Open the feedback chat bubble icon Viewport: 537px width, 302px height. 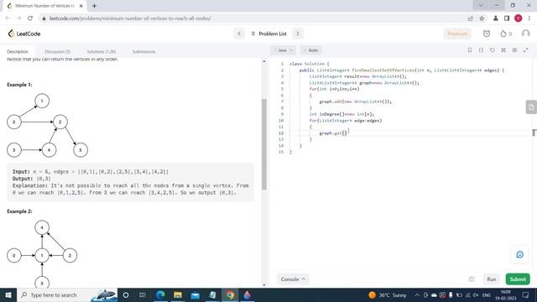pos(520,254)
